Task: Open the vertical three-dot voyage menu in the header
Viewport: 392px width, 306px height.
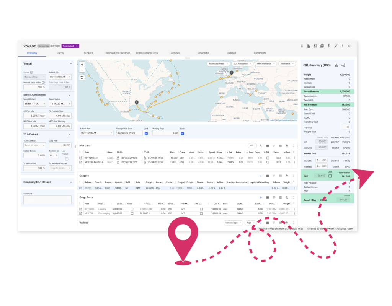Action: 343,46
